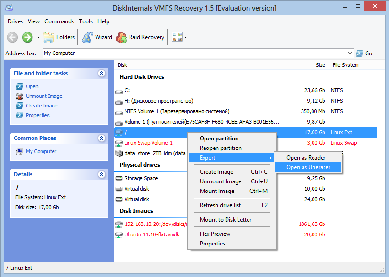Choose Properties in the context menu
Viewport: 389px width, 277px height.
(x=232, y=244)
